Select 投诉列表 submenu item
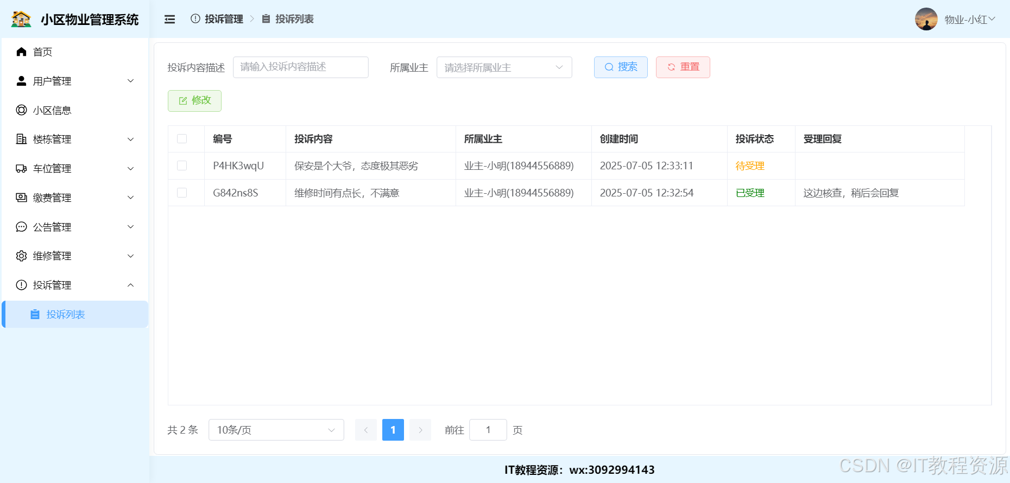This screenshot has width=1010, height=483. (75, 314)
